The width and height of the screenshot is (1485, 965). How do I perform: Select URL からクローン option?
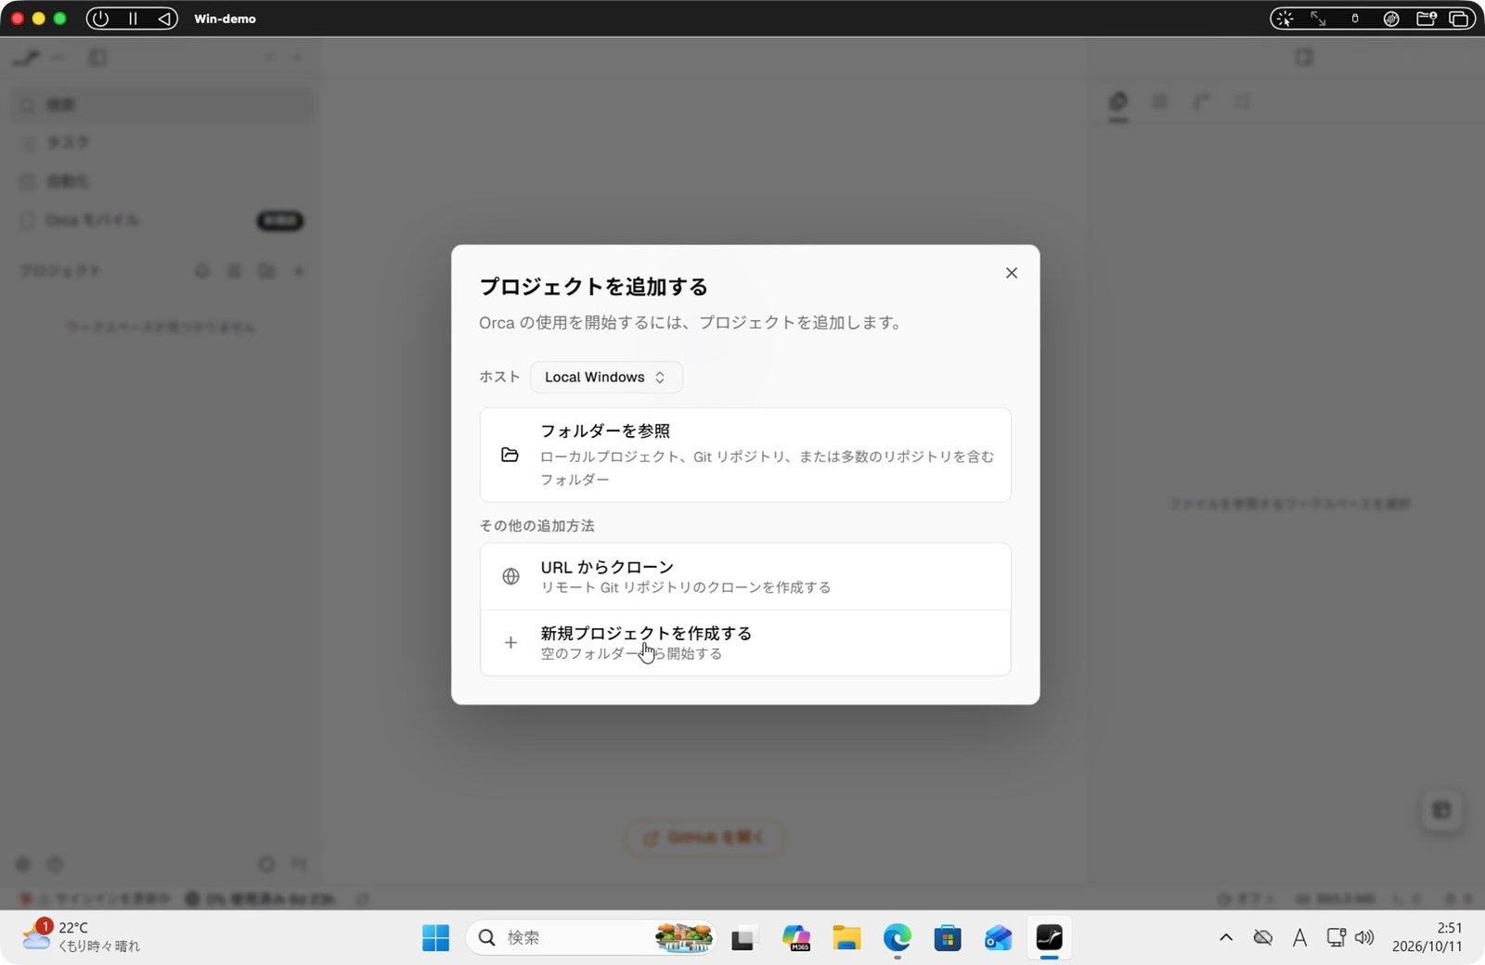click(745, 576)
